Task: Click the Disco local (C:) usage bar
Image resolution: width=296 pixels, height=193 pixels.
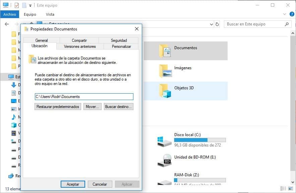Action: click(200, 140)
